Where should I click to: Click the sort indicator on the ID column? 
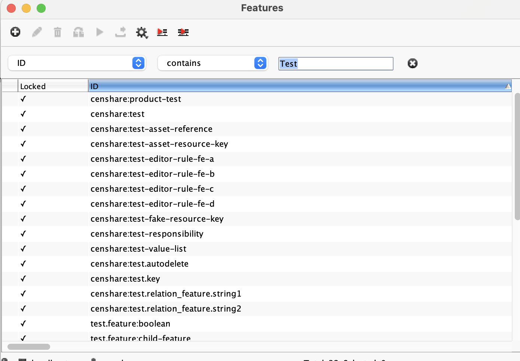[508, 86]
